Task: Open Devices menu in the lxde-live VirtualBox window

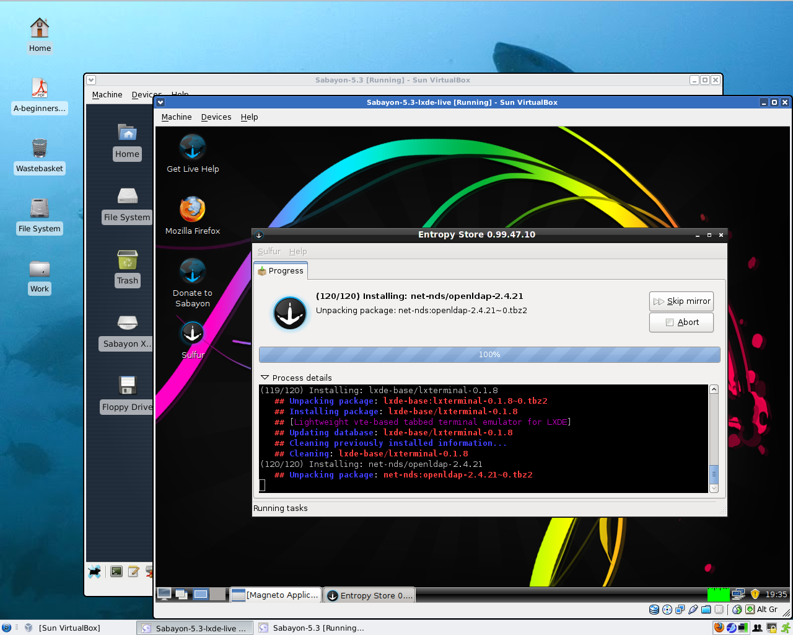Action: (x=216, y=117)
